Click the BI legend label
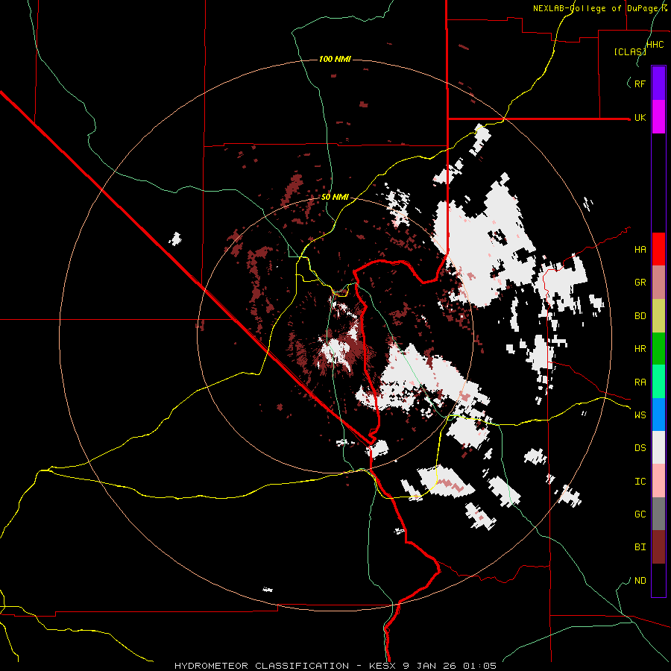Viewport: 671px width, 671px height. [640, 547]
